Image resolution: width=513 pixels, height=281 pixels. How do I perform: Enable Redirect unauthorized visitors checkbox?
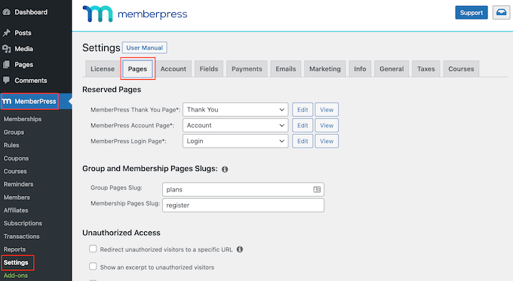click(x=93, y=249)
